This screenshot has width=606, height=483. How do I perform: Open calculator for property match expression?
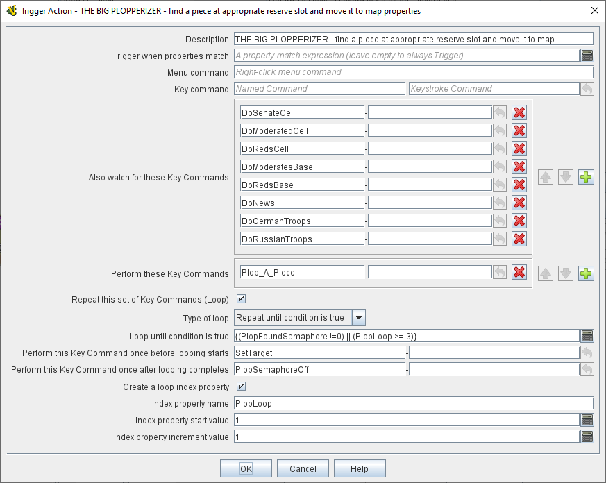tap(587, 56)
